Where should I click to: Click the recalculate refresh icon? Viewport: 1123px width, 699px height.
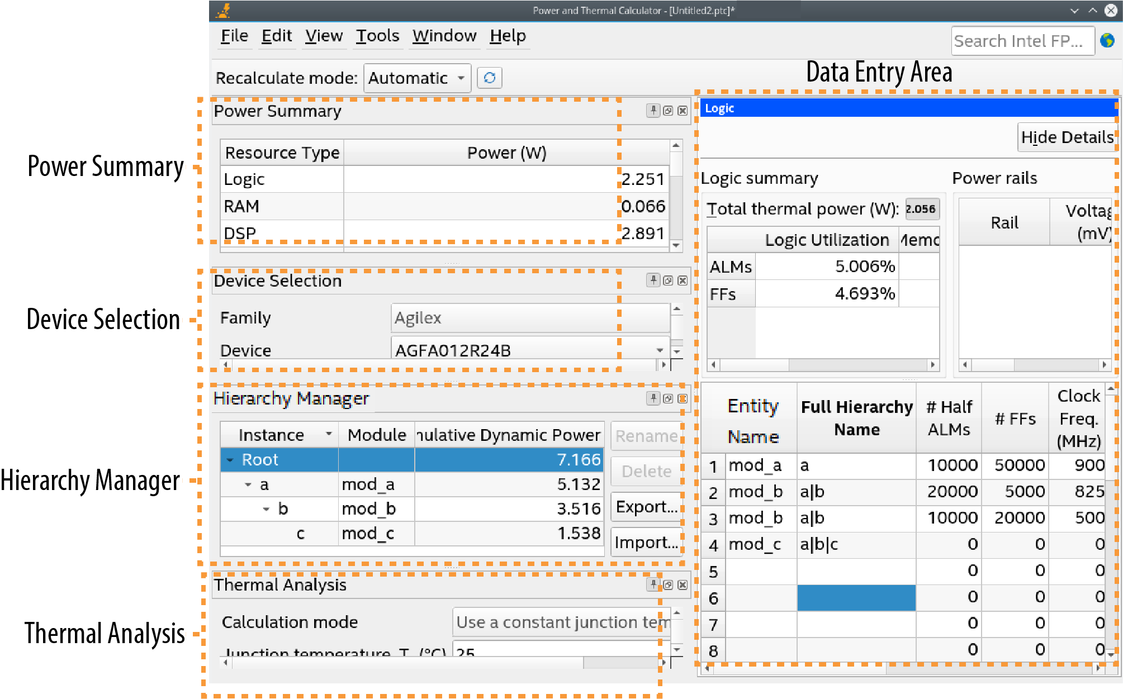[489, 78]
